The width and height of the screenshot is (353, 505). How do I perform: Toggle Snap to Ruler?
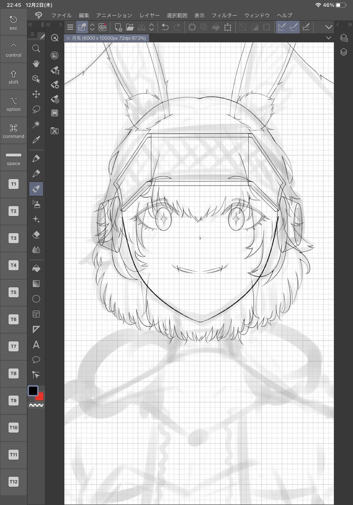[x=281, y=27]
